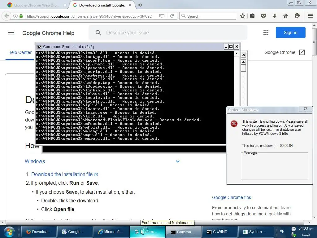The image size is (317, 238).
Task: Open the downloads arrow icon
Action: pyautogui.click(x=274, y=16)
